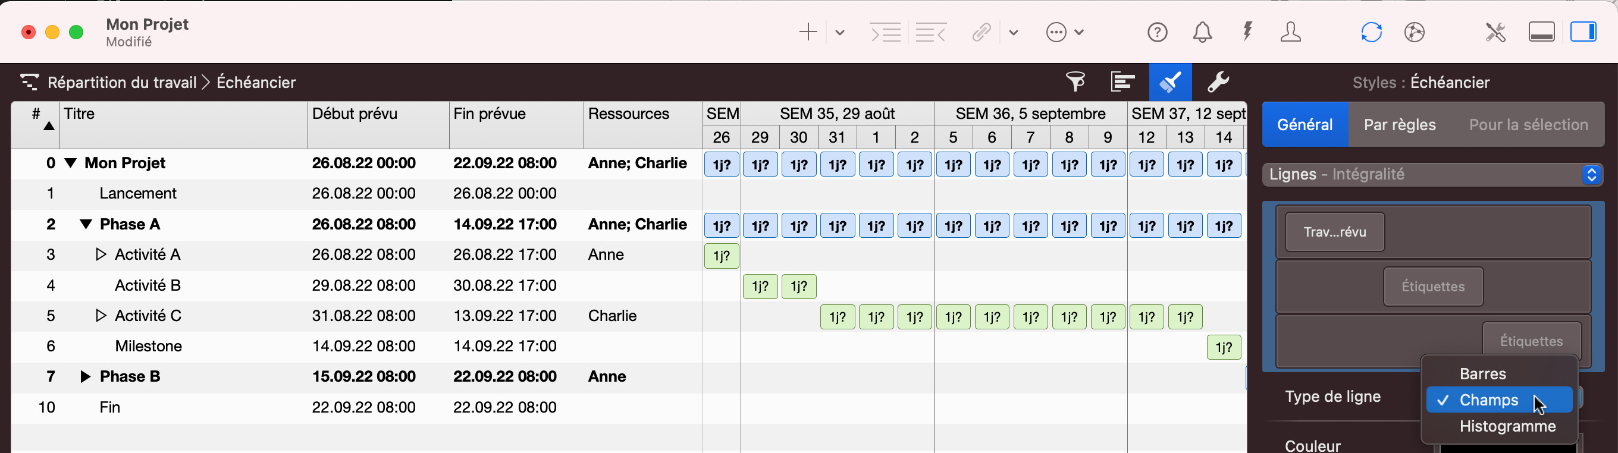The width and height of the screenshot is (1618, 453).
Task: Click the sync refresh icon
Action: pyautogui.click(x=1371, y=32)
